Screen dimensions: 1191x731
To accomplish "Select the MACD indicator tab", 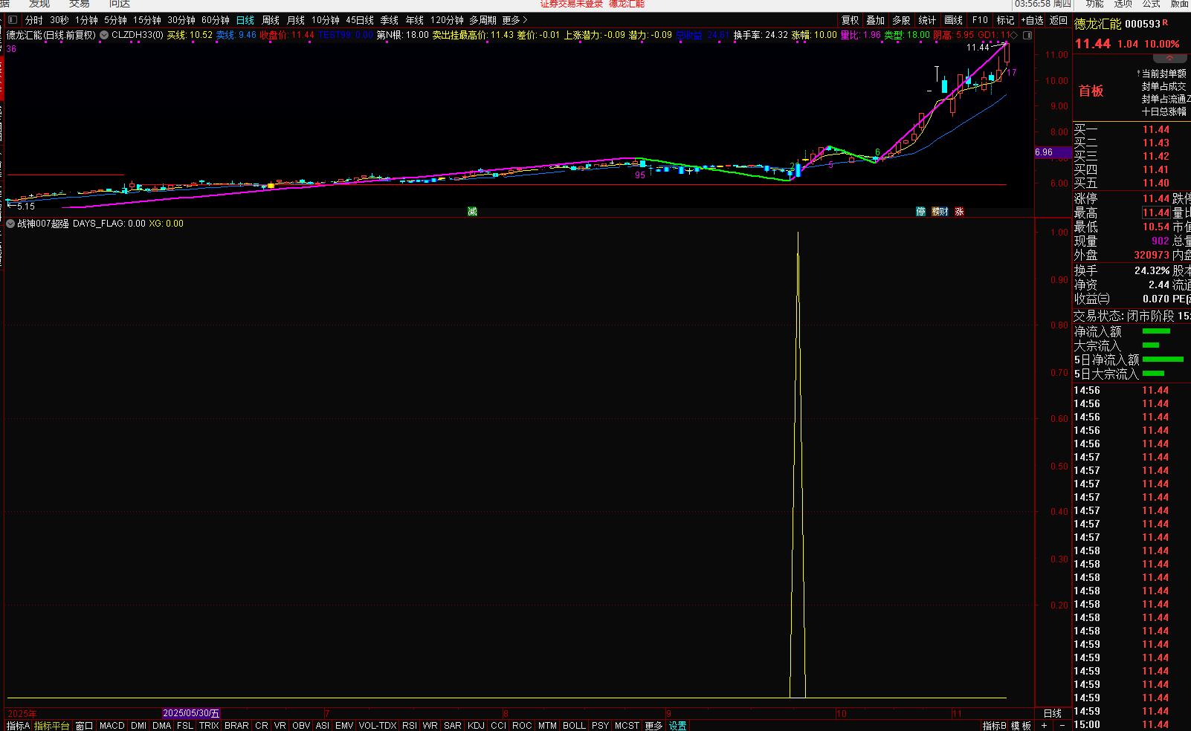I will (112, 726).
